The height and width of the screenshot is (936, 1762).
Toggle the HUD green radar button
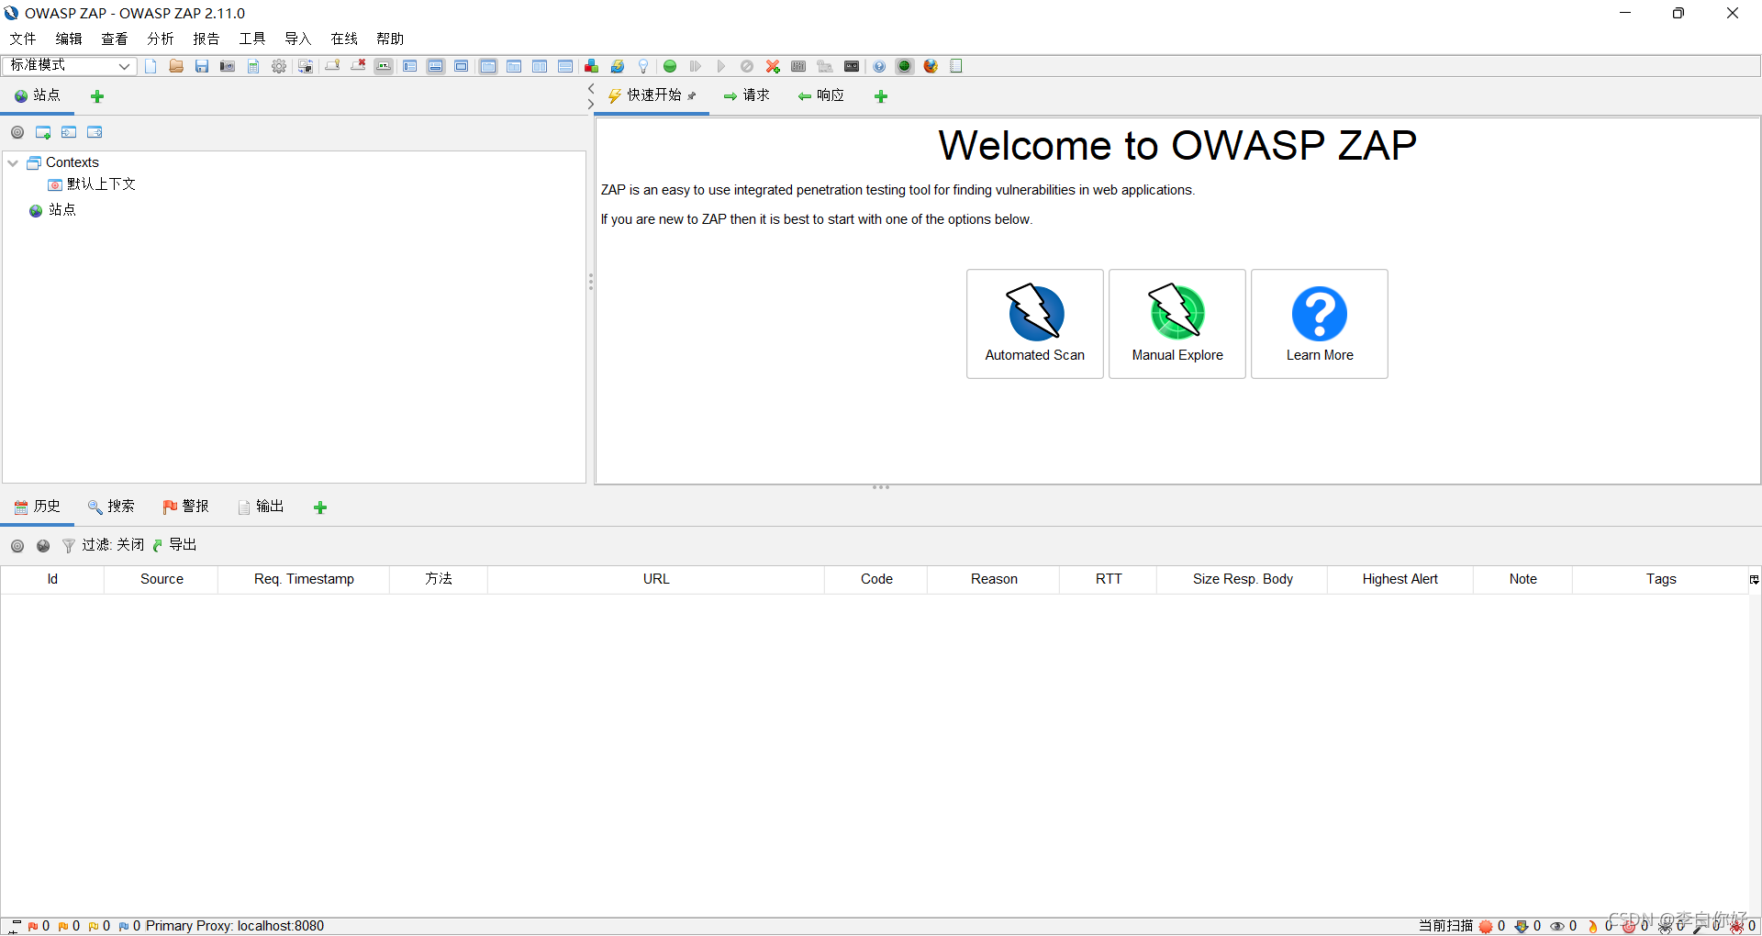pyautogui.click(x=905, y=66)
